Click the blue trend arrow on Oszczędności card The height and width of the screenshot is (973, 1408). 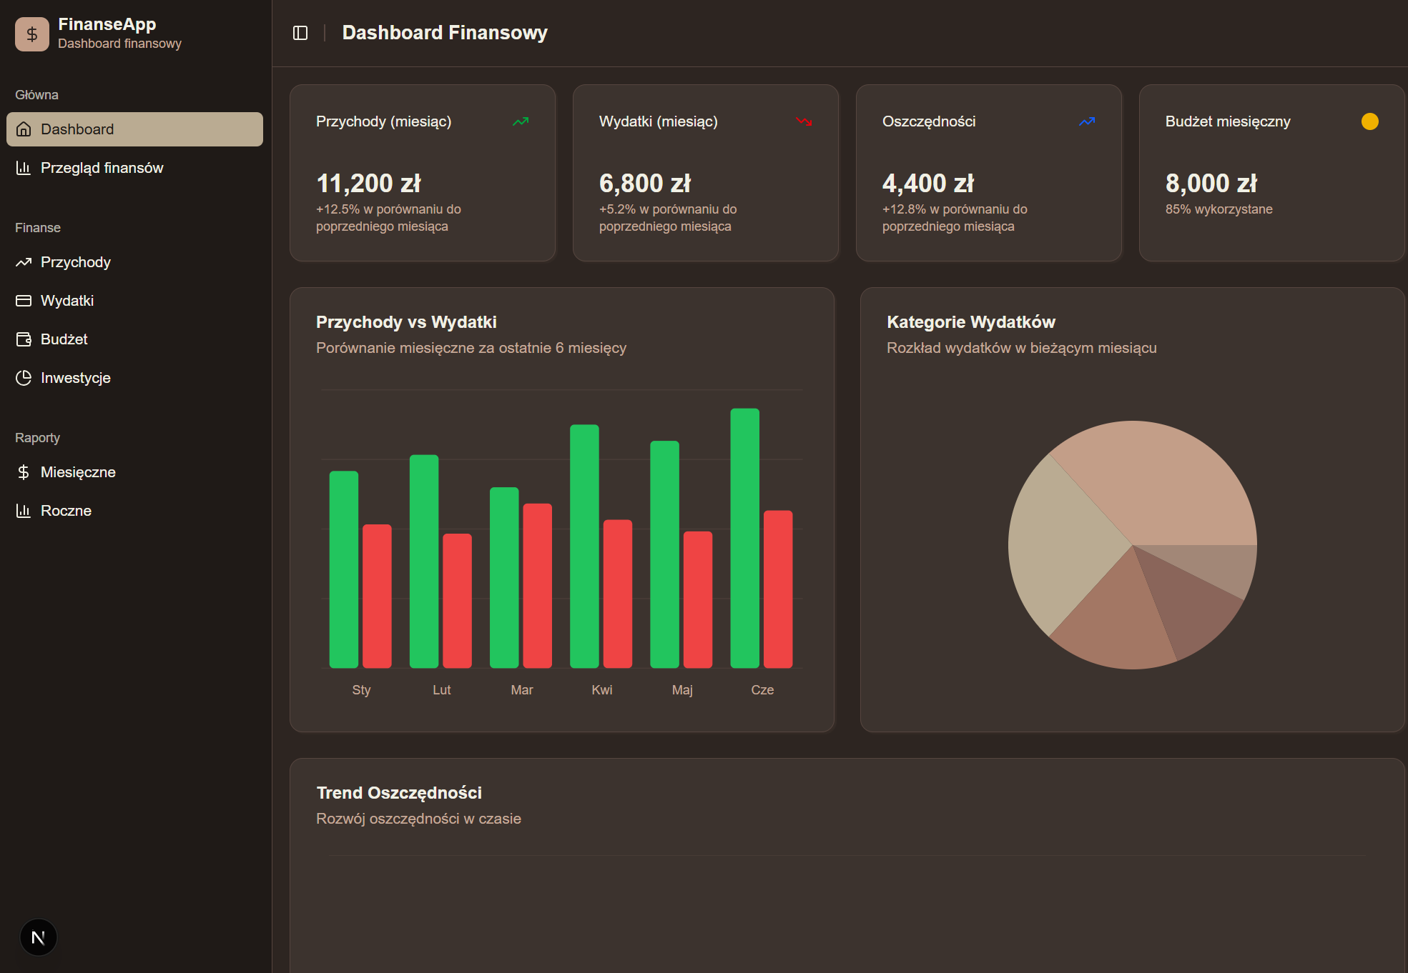1087,121
